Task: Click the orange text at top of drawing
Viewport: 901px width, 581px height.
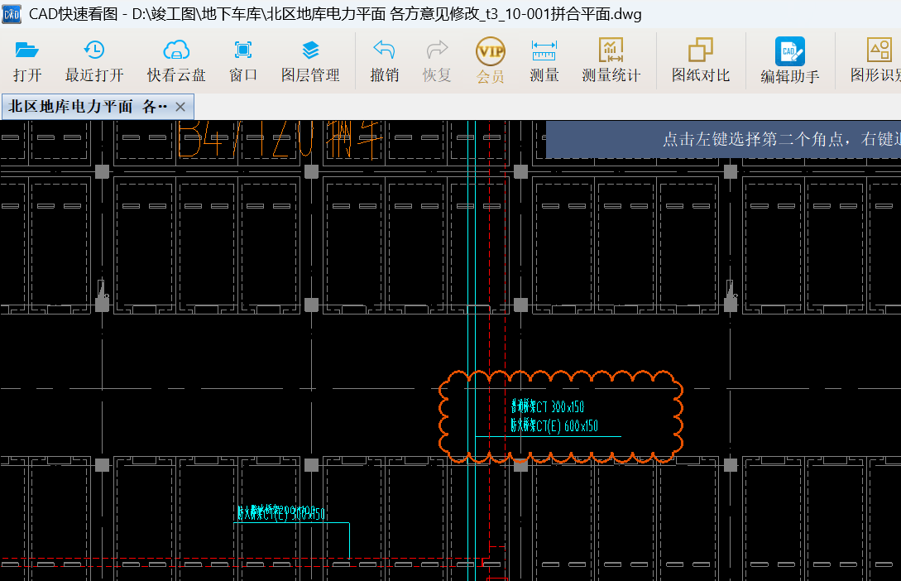Action: (x=280, y=139)
